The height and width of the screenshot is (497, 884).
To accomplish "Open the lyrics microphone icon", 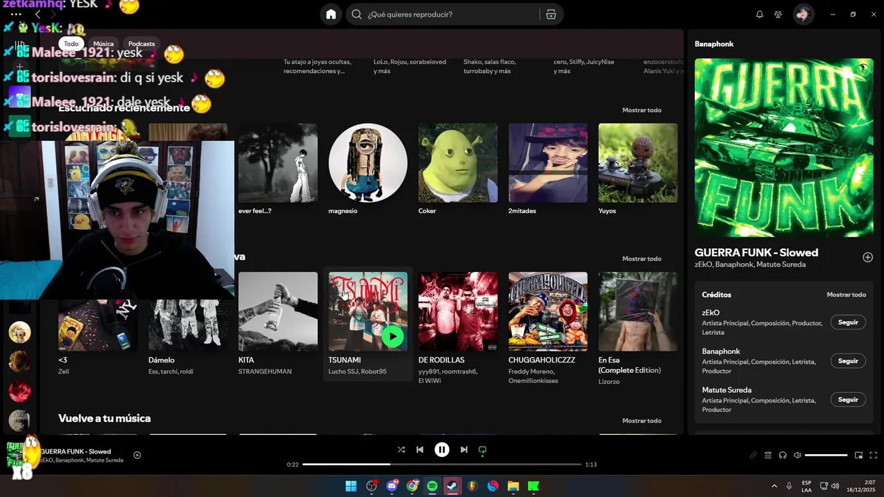I will point(753,456).
